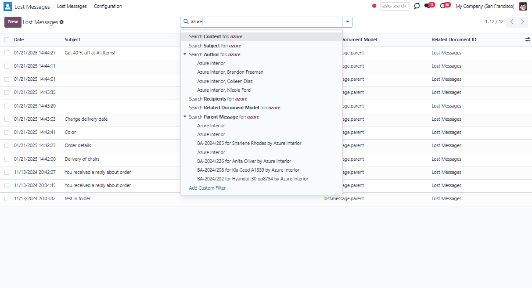Sort by the Date column header

(19, 40)
